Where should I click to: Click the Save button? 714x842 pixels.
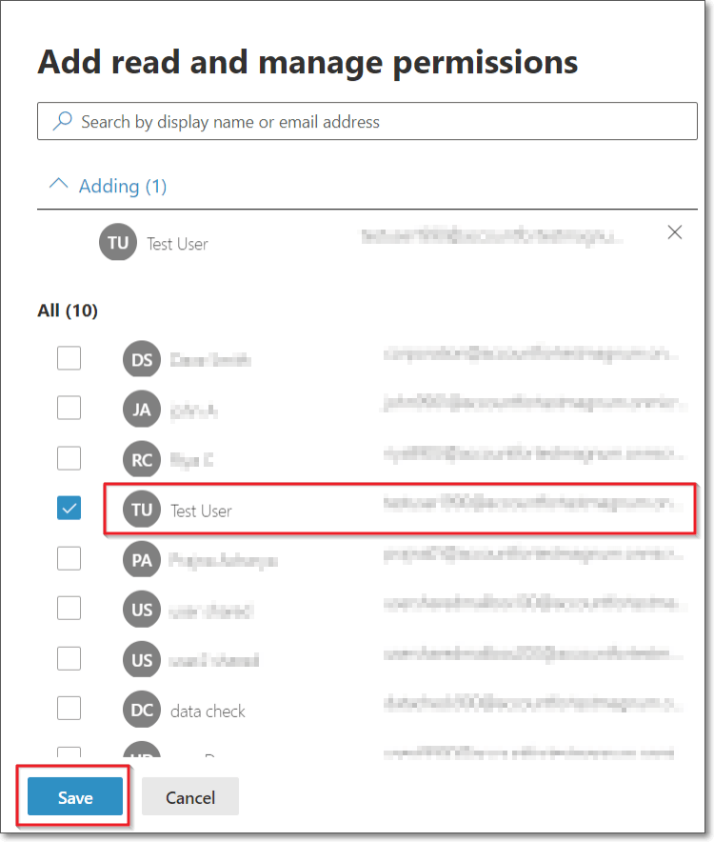coord(72,796)
